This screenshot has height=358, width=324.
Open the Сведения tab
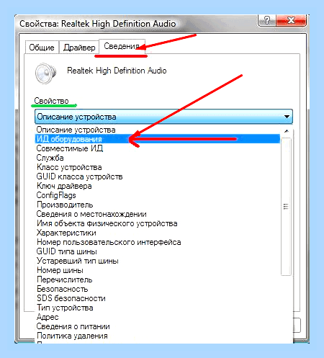click(122, 46)
